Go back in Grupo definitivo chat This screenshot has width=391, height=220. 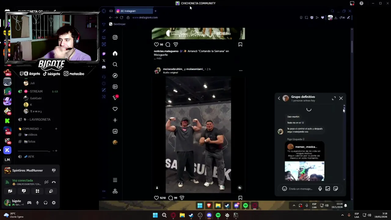point(279,98)
